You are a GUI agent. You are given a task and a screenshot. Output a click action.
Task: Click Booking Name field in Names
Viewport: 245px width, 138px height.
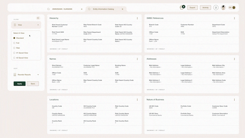click(x=120, y=66)
